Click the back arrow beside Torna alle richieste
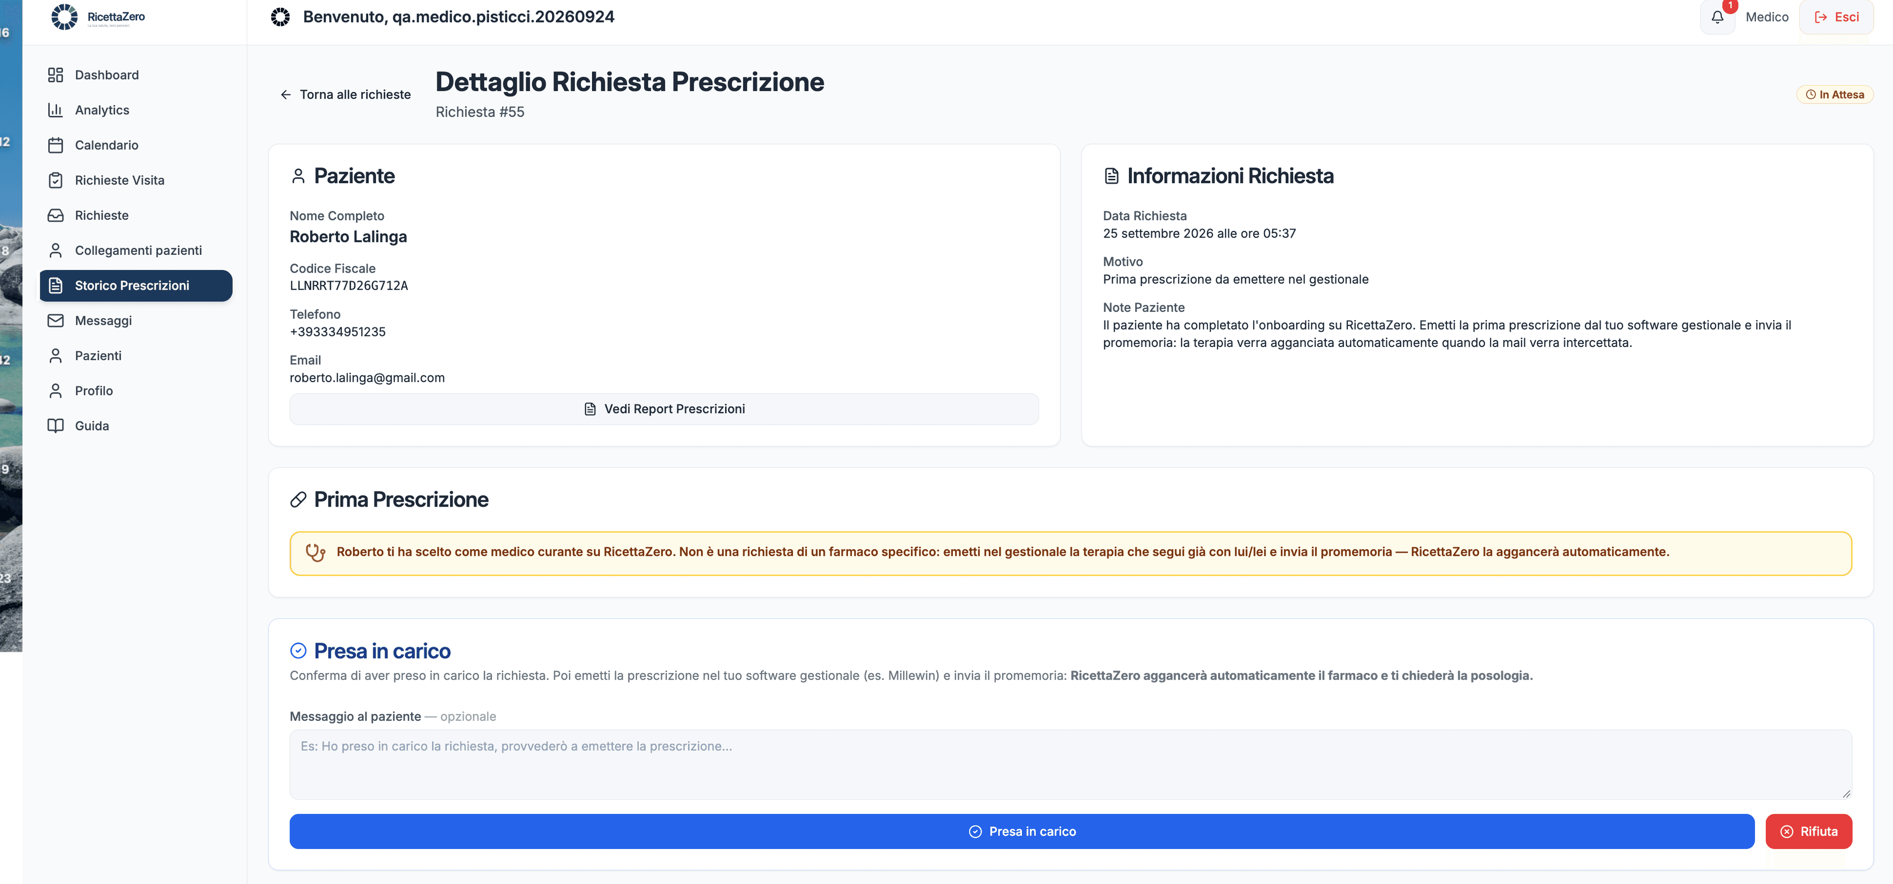 click(286, 95)
